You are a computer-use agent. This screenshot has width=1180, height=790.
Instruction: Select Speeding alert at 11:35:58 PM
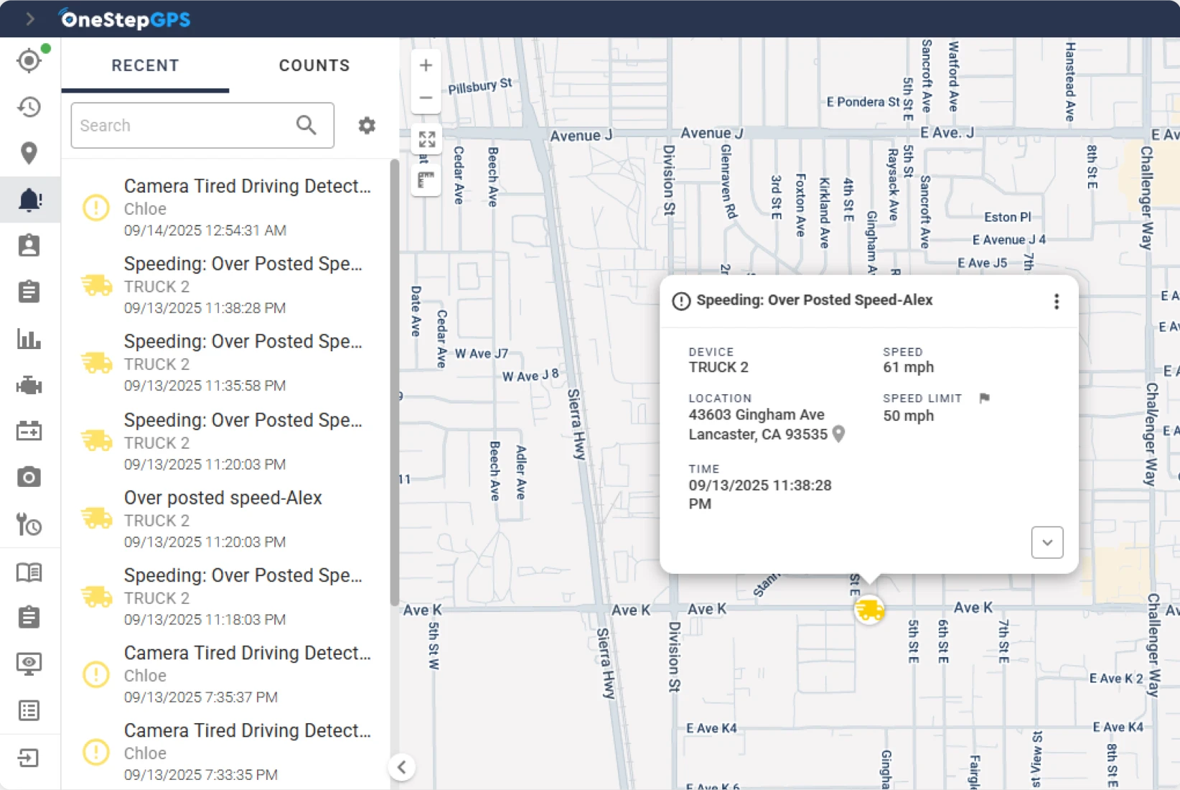[x=227, y=363]
